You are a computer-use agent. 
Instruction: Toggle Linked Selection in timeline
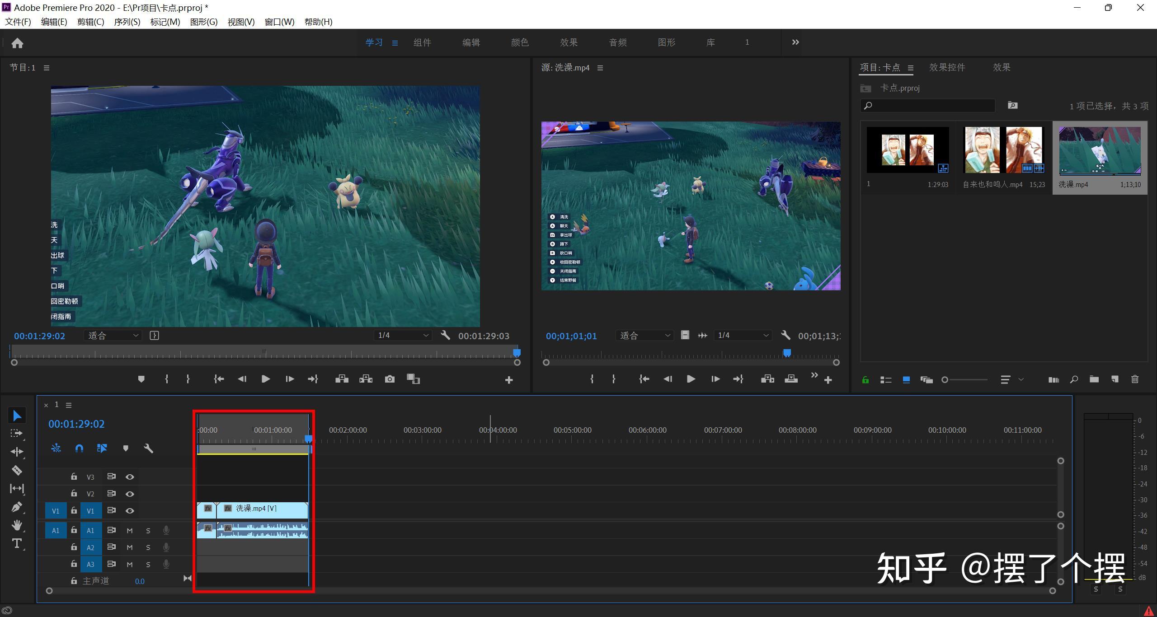click(102, 448)
